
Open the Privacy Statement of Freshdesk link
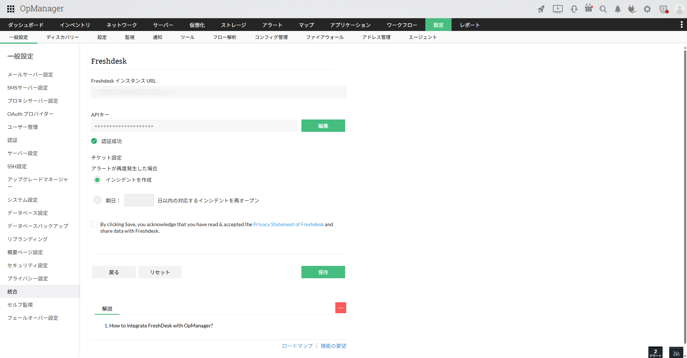pos(288,224)
